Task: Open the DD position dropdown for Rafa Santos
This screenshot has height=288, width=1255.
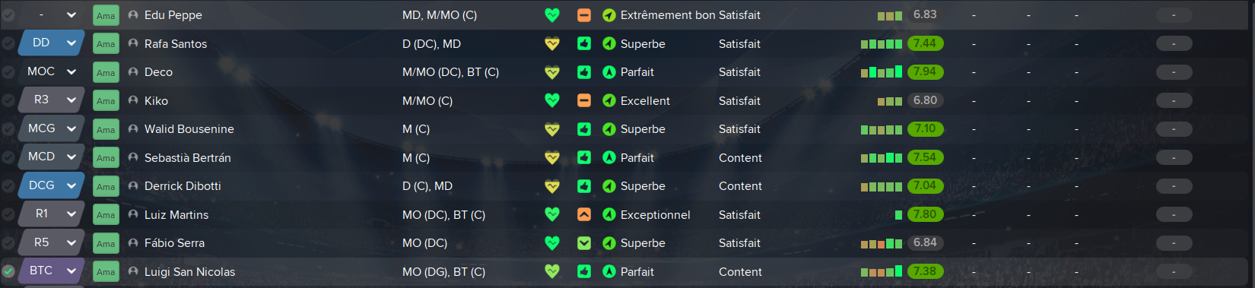Action: (x=52, y=43)
